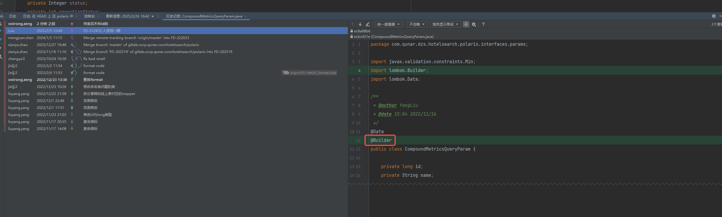Image resolution: width=722 pixels, height=217 pixels.
Task: Select commit 拆分草稿和线上表对应的mapper
Action: coord(177,94)
